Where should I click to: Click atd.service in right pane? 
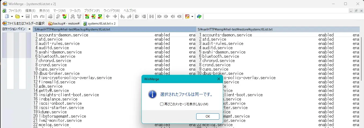pos(214,39)
